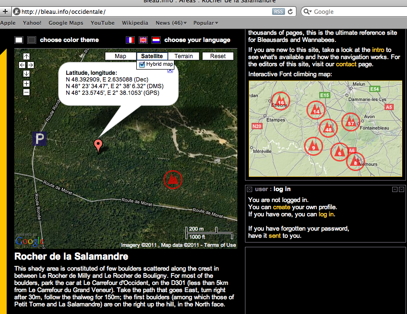This screenshot has height=314, width=407.
Task: Click the red location pin marker
Action: (98, 145)
